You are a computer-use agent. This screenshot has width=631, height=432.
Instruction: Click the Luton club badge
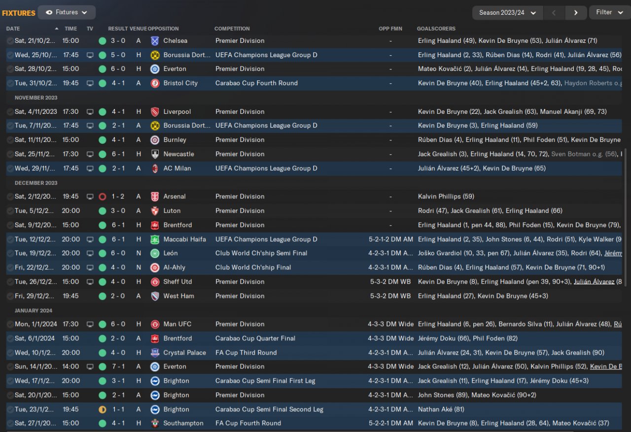pos(155,211)
